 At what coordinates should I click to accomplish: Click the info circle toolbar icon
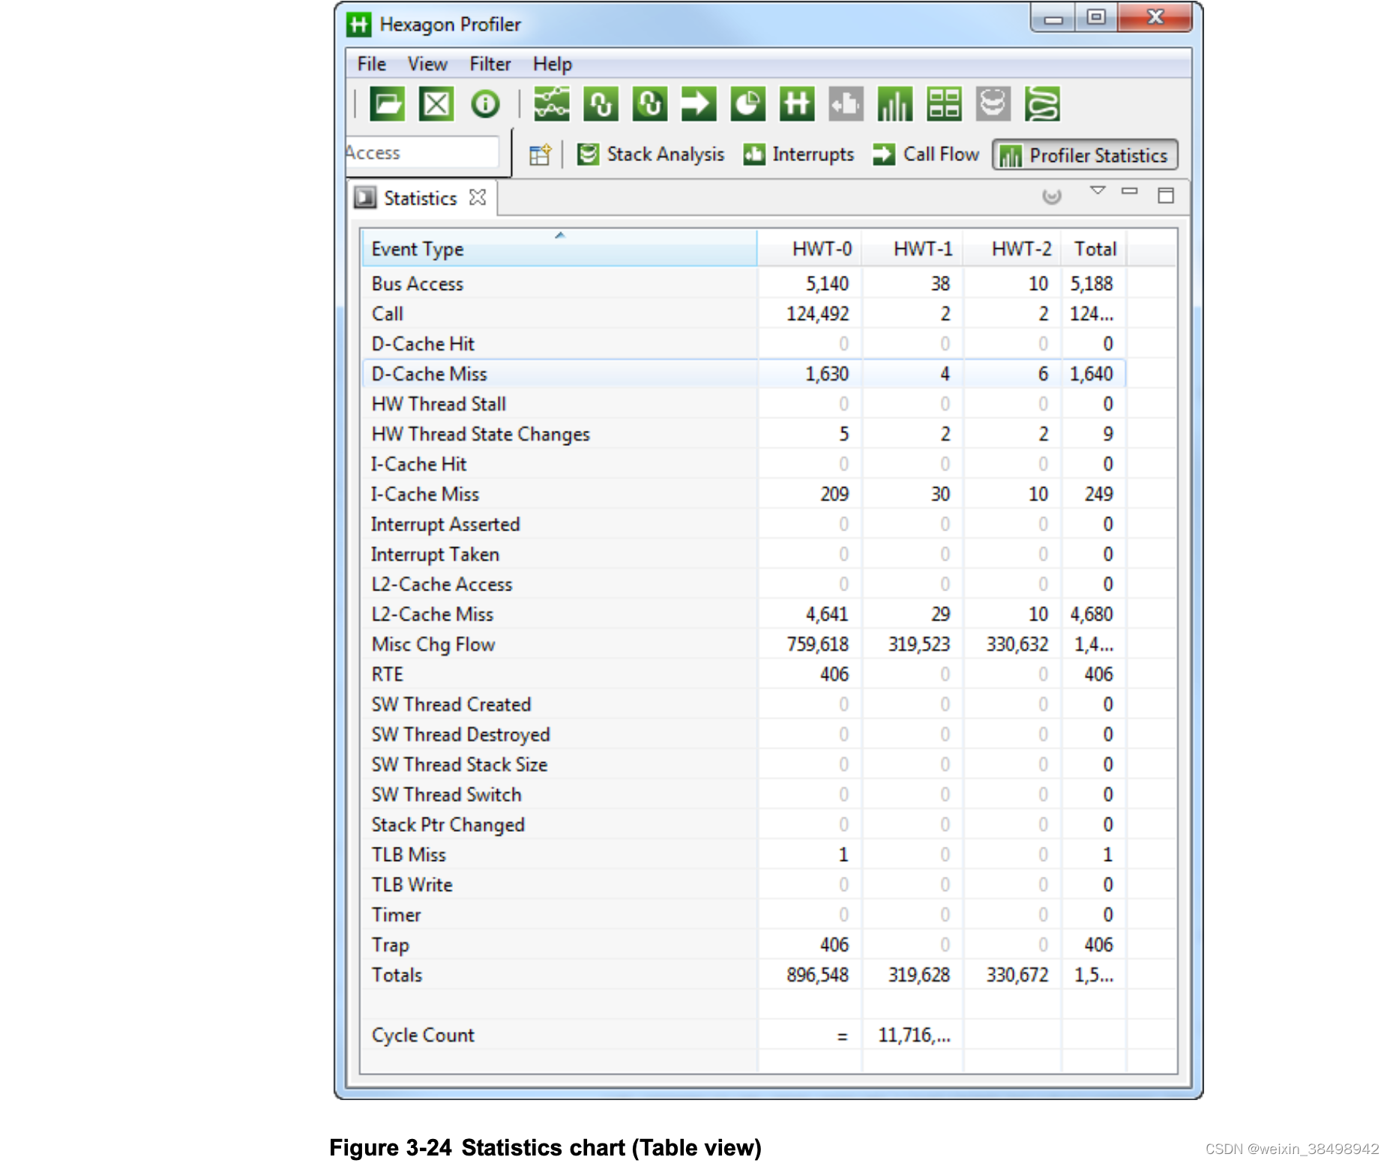(x=485, y=103)
